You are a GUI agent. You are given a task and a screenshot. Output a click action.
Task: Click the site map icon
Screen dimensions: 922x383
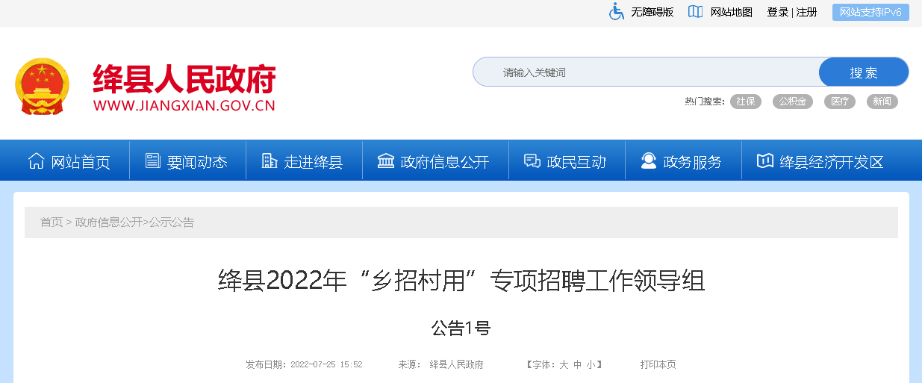695,12
